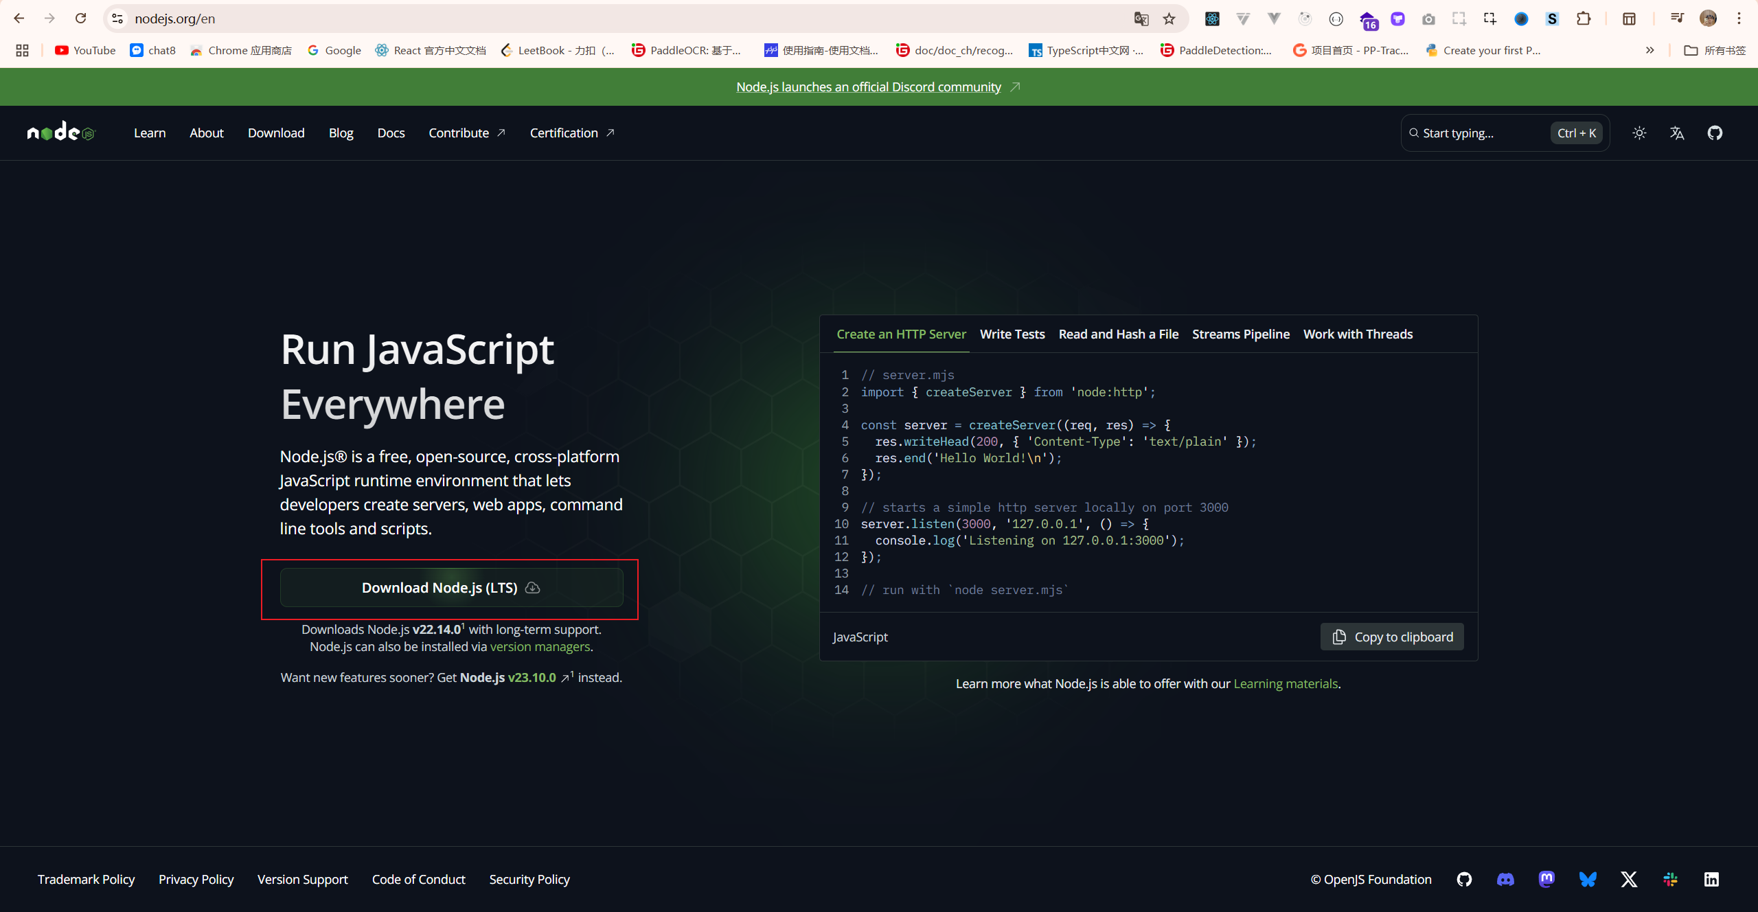The image size is (1758, 912).
Task: Expand the hidden bookmarks overflow chevron
Action: (x=1649, y=50)
